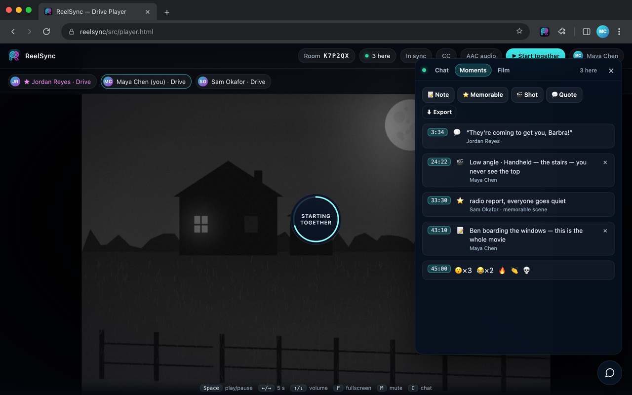The width and height of the screenshot is (632, 395).
Task: Open the MC browser profile avatar
Action: point(602,32)
